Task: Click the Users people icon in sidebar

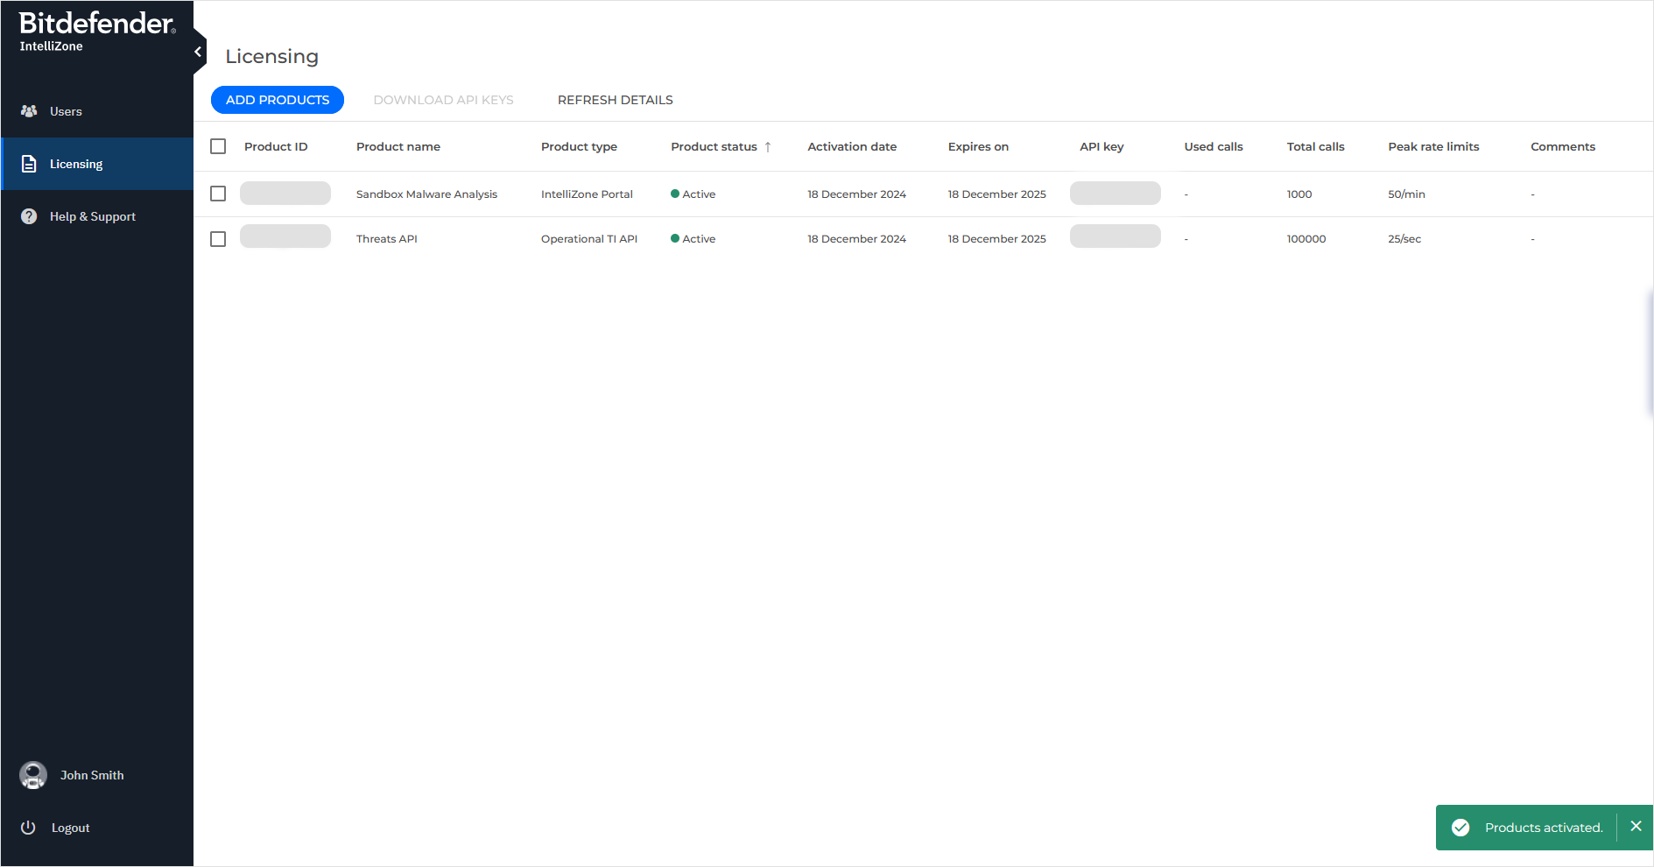Action: (29, 111)
